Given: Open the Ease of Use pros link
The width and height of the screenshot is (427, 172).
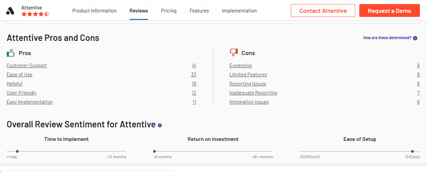Looking at the screenshot, I should click(x=20, y=75).
